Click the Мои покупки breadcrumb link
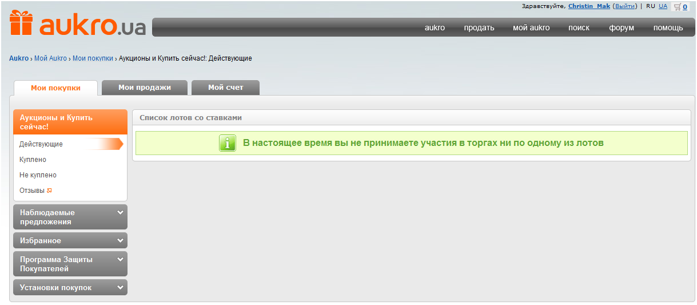Viewport: 697px width, 305px height. 93,58
